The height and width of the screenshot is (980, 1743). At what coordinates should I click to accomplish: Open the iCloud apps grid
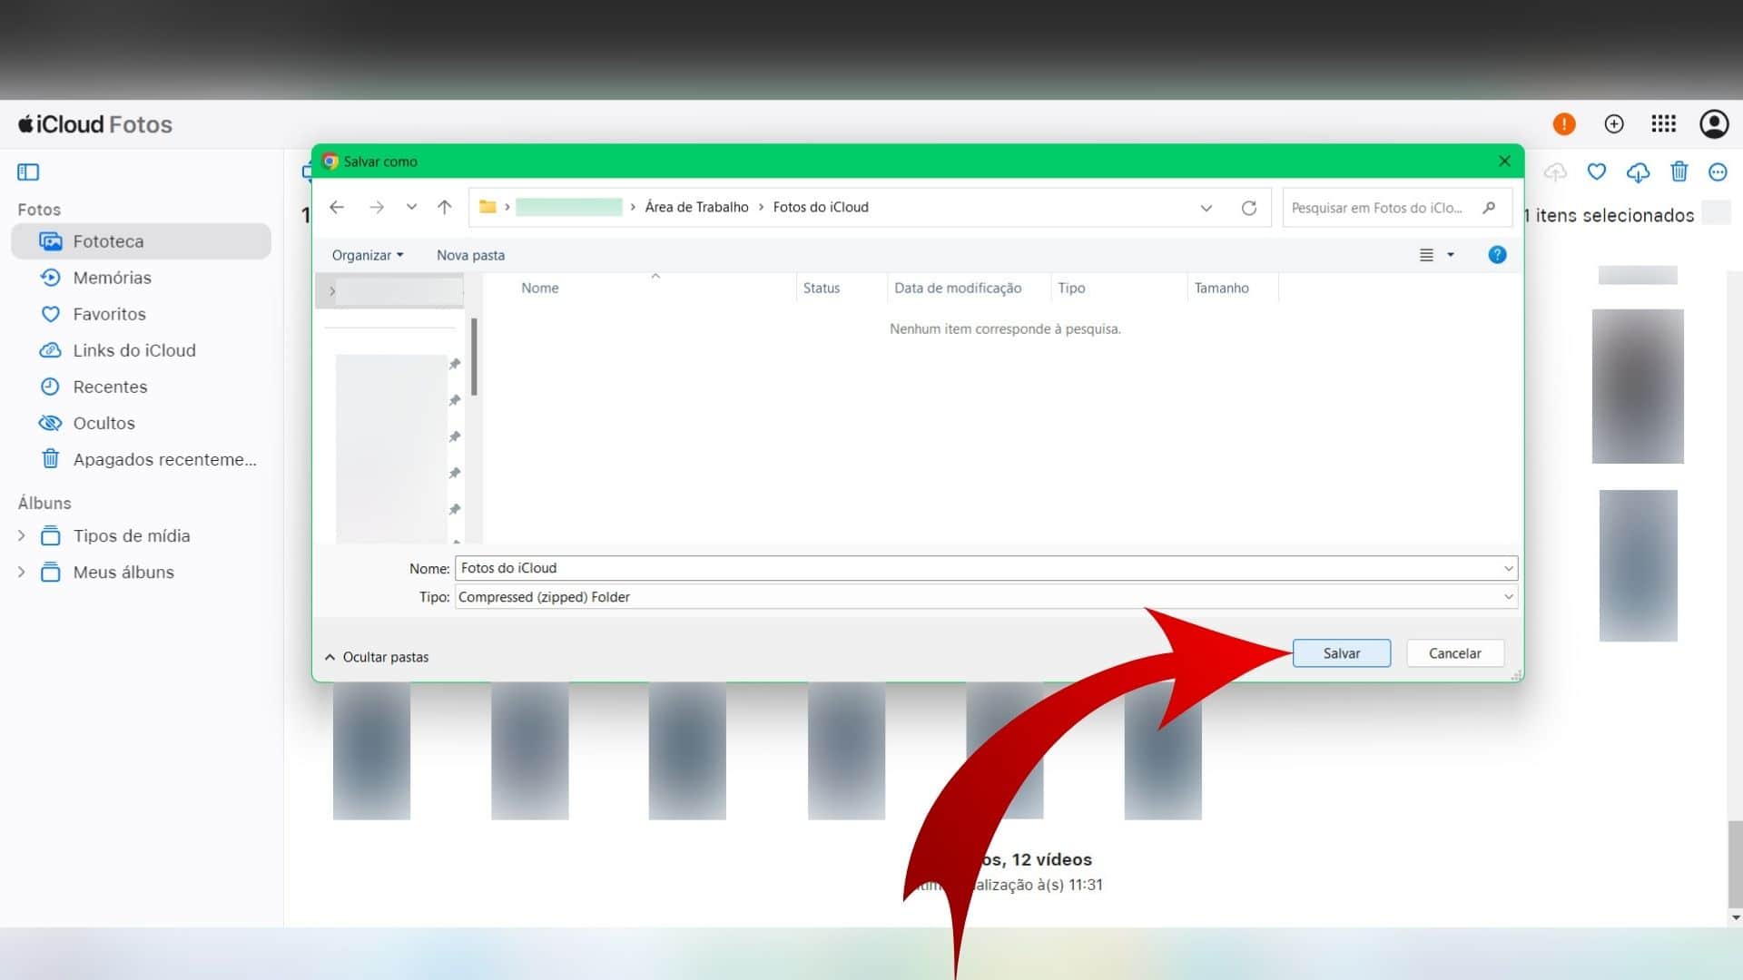tap(1663, 123)
